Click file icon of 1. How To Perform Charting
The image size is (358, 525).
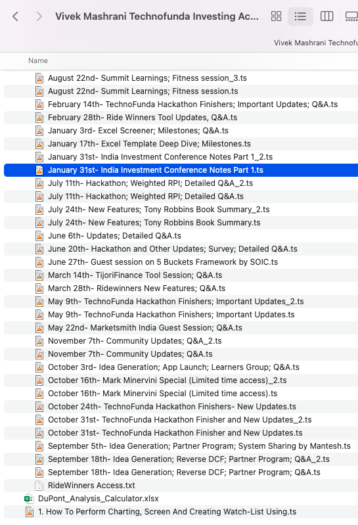pyautogui.click(x=30, y=512)
